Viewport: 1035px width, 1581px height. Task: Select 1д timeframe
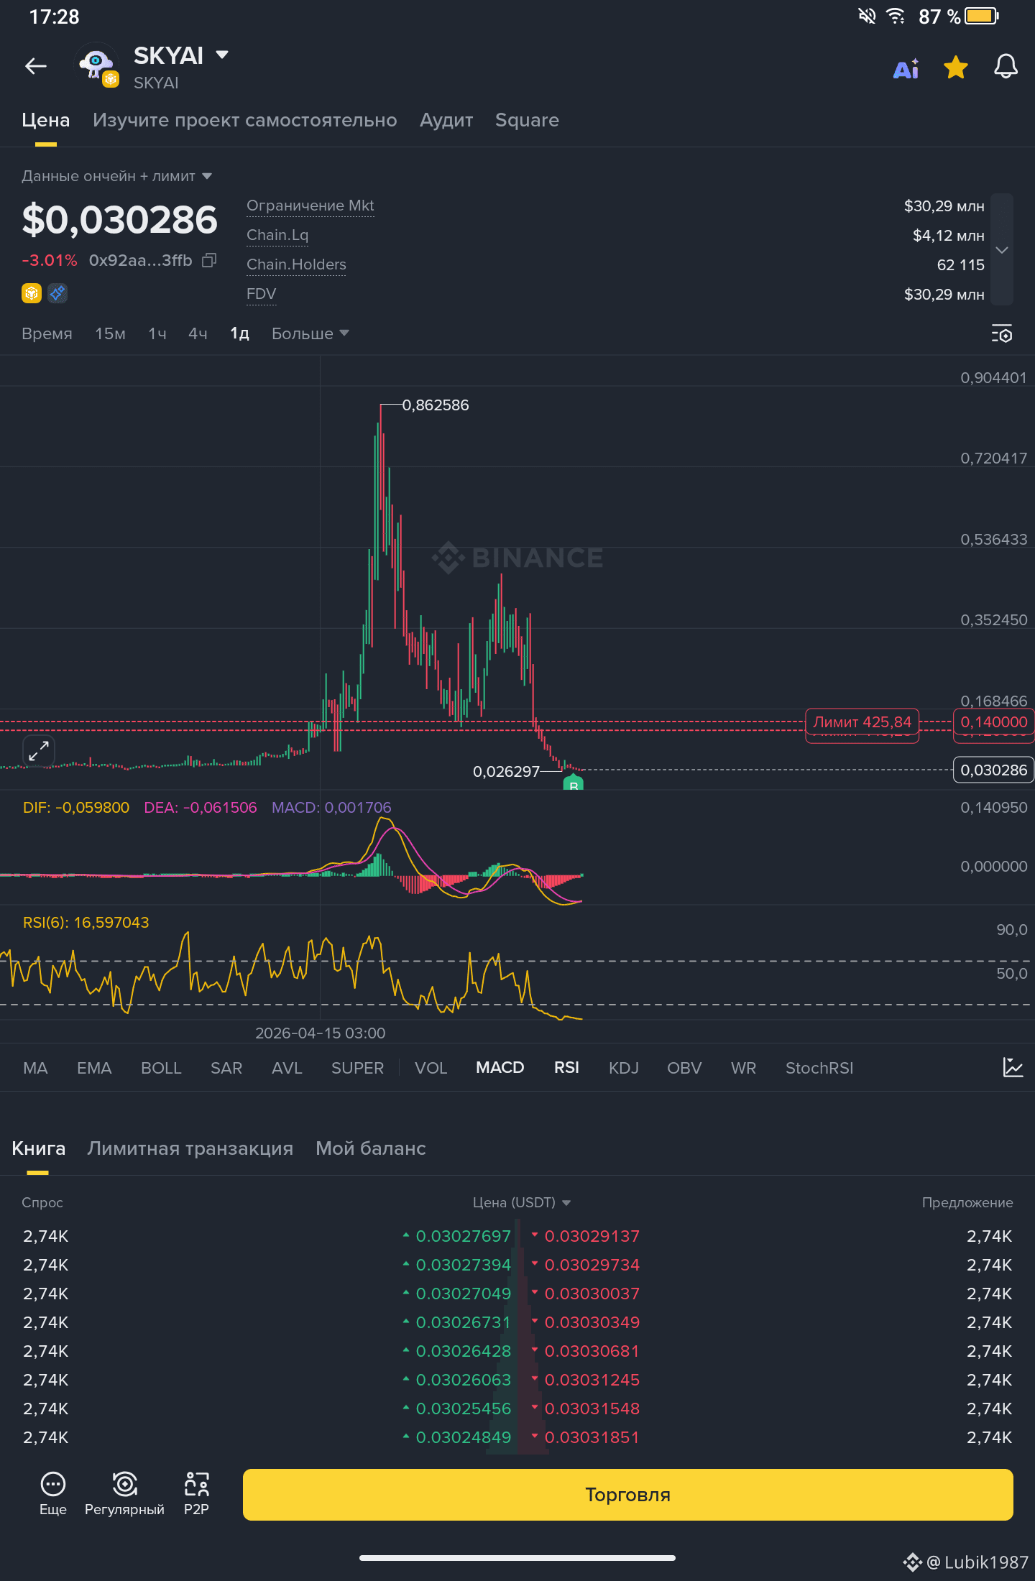click(x=239, y=333)
